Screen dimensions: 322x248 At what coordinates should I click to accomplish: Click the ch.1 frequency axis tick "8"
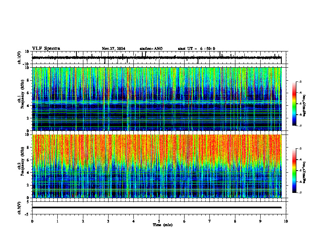(28, 80)
